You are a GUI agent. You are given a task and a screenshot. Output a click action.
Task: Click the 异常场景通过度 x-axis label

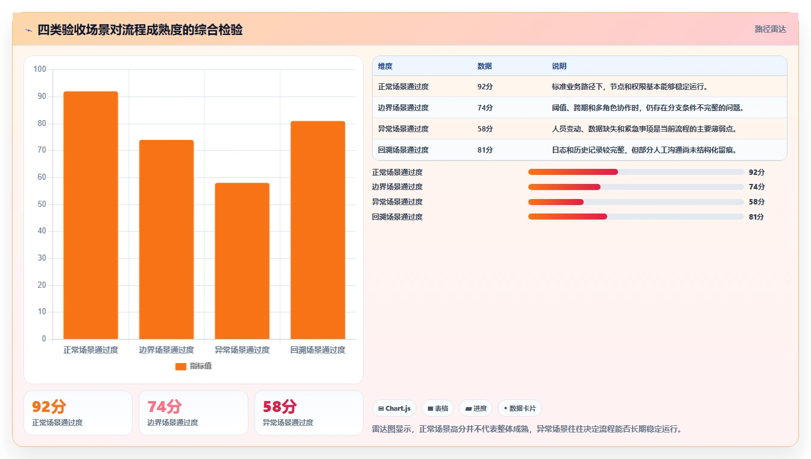(x=242, y=350)
